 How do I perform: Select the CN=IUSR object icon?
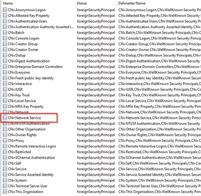(5, 90)
